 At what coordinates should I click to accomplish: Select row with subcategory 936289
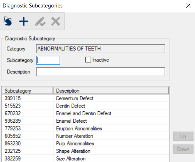coord(85,121)
